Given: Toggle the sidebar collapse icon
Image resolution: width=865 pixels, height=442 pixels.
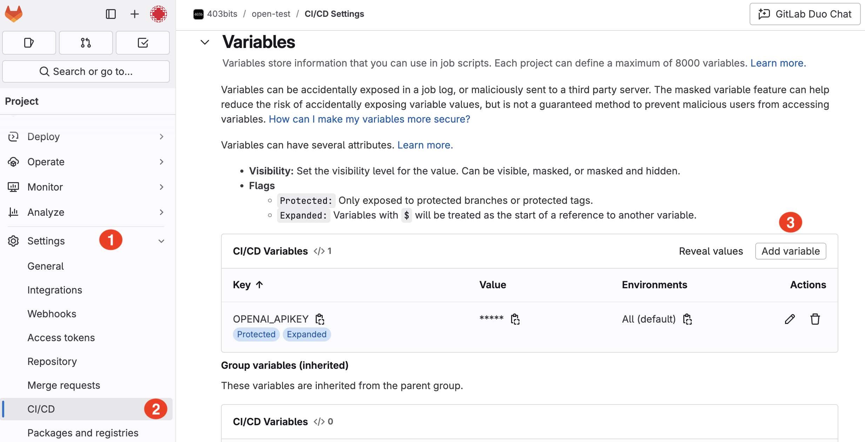Looking at the screenshot, I should point(111,14).
